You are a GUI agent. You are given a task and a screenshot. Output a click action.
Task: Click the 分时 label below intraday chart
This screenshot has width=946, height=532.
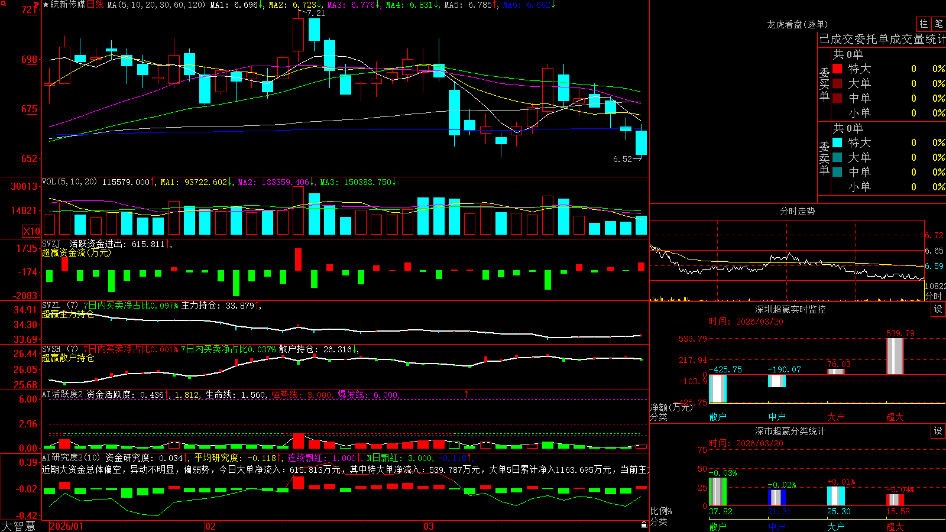click(934, 296)
